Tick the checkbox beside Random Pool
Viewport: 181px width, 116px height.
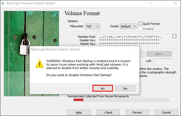tap(174, 36)
